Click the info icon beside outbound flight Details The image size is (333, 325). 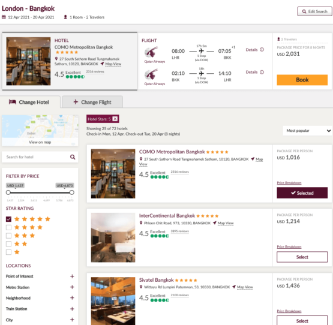coord(262,49)
